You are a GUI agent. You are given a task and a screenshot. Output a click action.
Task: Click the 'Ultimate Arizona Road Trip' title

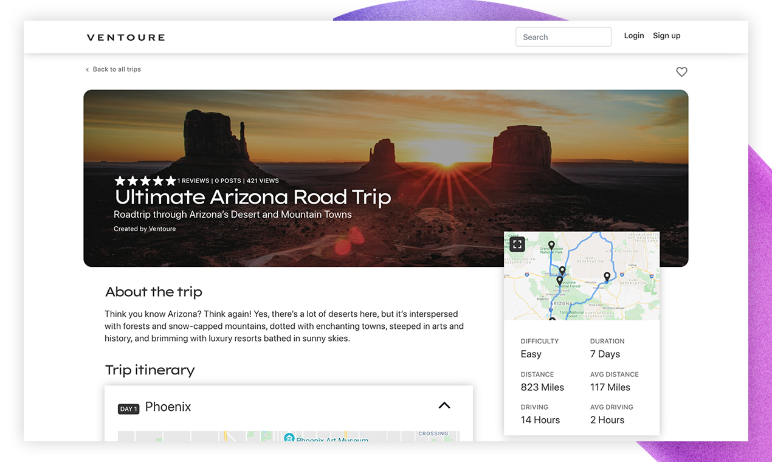253,197
